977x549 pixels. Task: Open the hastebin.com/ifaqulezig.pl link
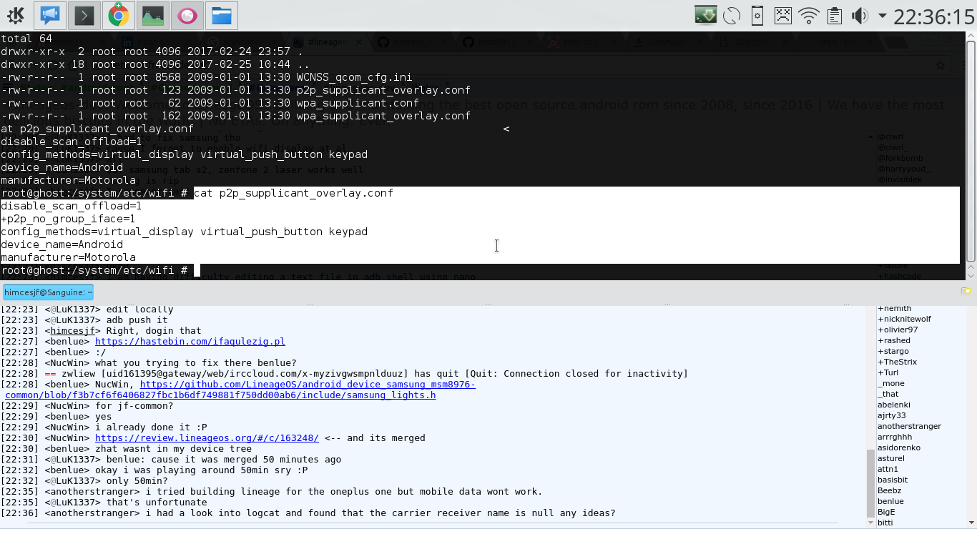[190, 342]
